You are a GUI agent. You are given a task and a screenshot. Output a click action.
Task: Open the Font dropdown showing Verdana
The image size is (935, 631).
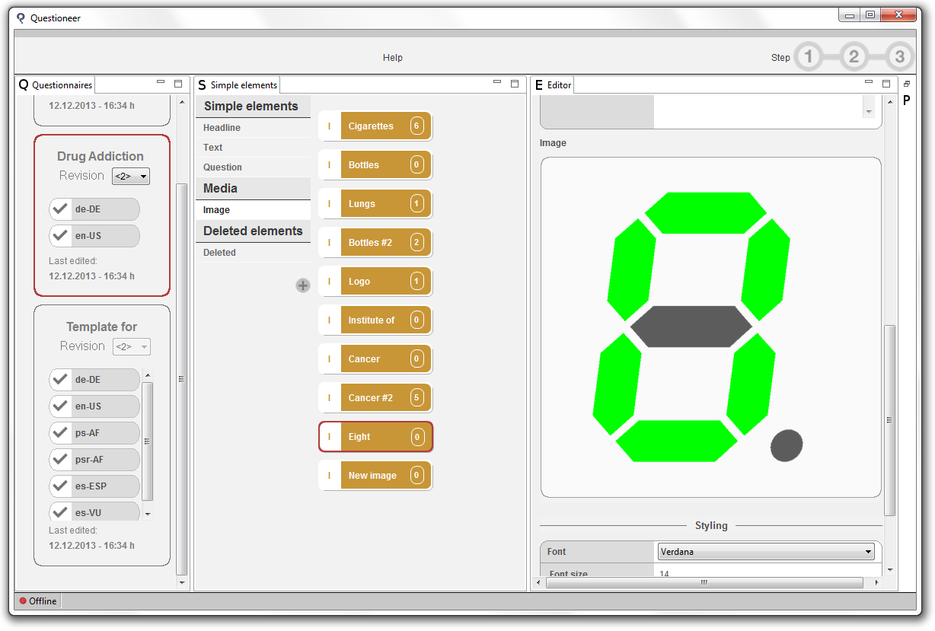[x=764, y=552]
